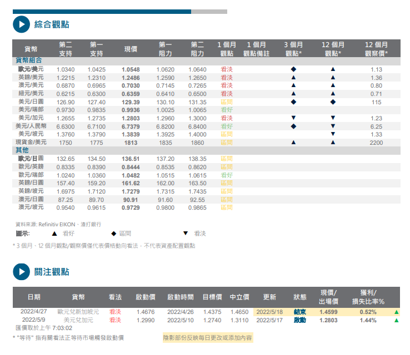
Task: Click green up arrow in 美元兌加元 row
Action: click(396, 321)
